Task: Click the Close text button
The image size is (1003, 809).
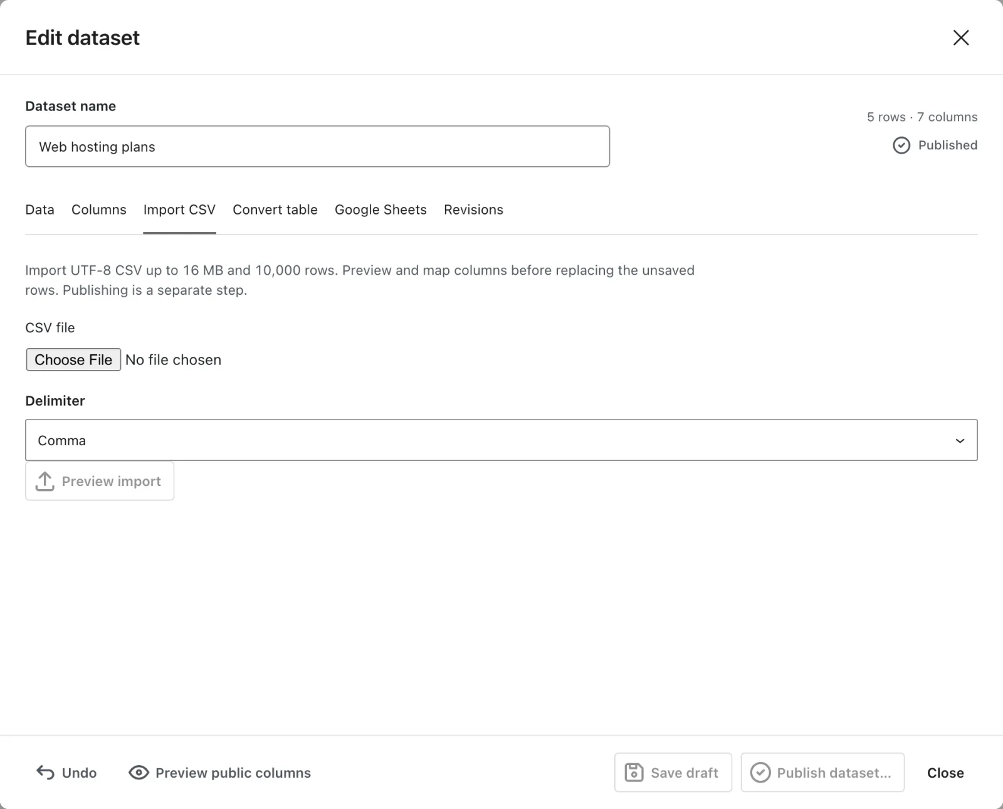Action: pos(945,773)
